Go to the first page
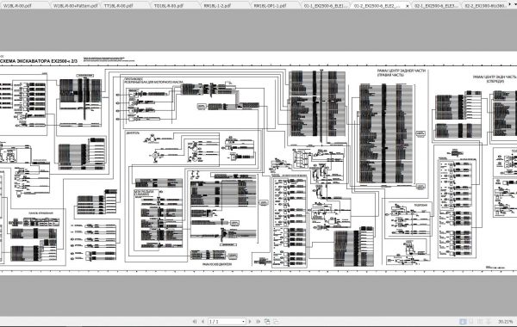The width and height of the screenshot is (517, 327). [195, 321]
